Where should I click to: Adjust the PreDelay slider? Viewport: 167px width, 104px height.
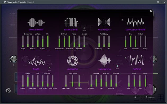[135, 41]
